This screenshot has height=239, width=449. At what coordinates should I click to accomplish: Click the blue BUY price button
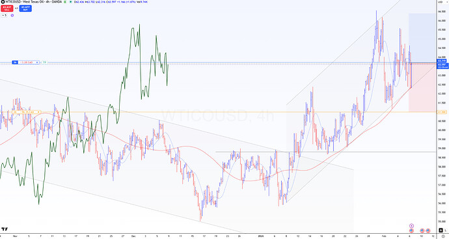click(x=25, y=8)
